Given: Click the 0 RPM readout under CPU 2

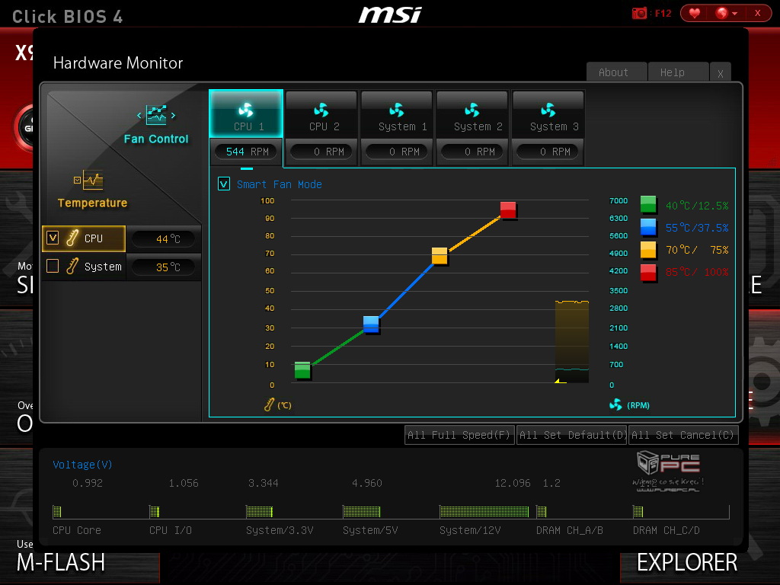Looking at the screenshot, I should (x=321, y=152).
